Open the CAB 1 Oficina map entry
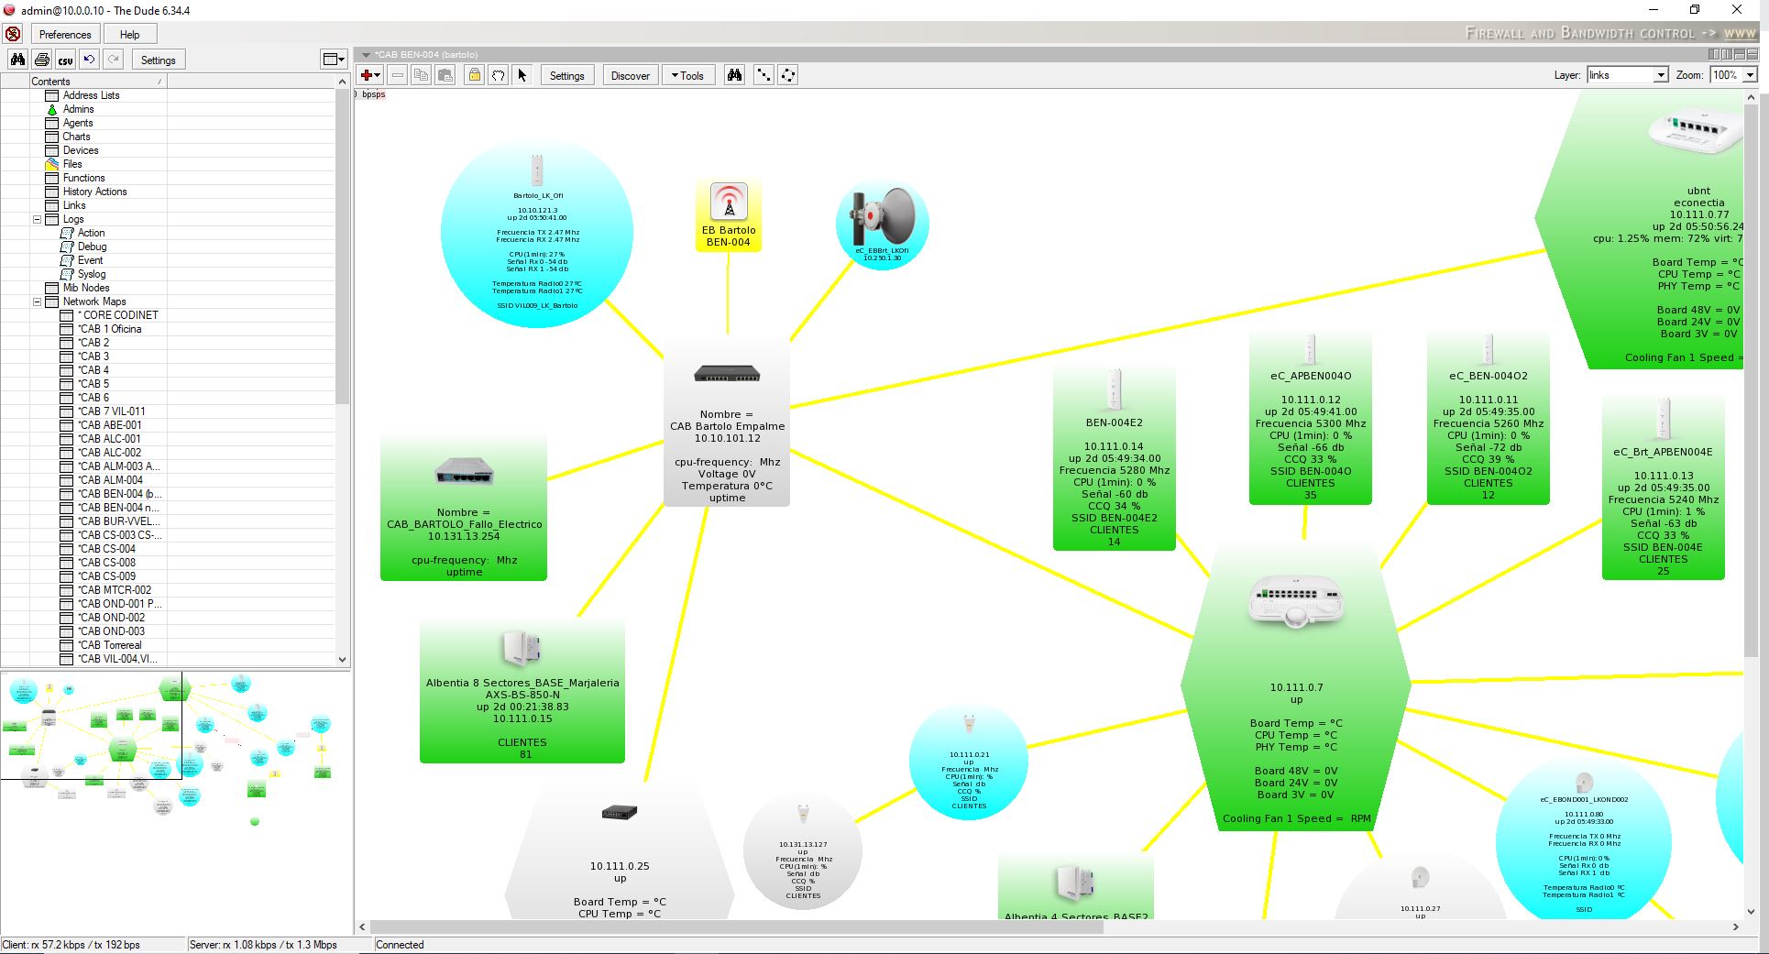Image resolution: width=1769 pixels, height=954 pixels. tap(109, 329)
